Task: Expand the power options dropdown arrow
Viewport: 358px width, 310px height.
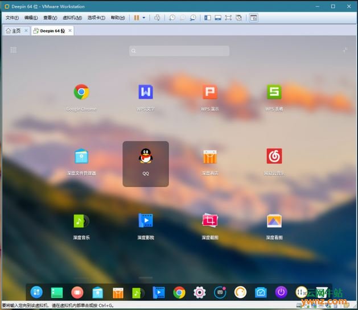Action: point(144,18)
